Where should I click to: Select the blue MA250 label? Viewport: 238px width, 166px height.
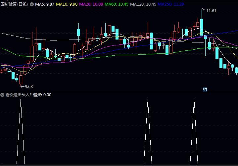click(x=170, y=4)
